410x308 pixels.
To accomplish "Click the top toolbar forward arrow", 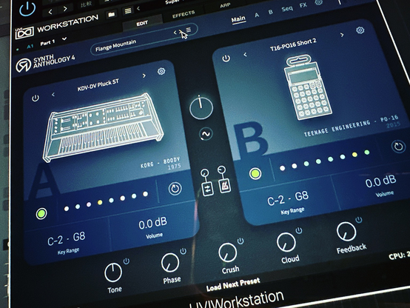I will (x=65, y=9).
